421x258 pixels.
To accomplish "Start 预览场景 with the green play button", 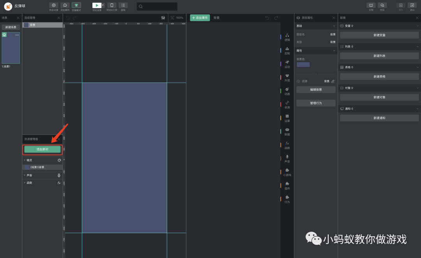I will (x=97, y=5).
